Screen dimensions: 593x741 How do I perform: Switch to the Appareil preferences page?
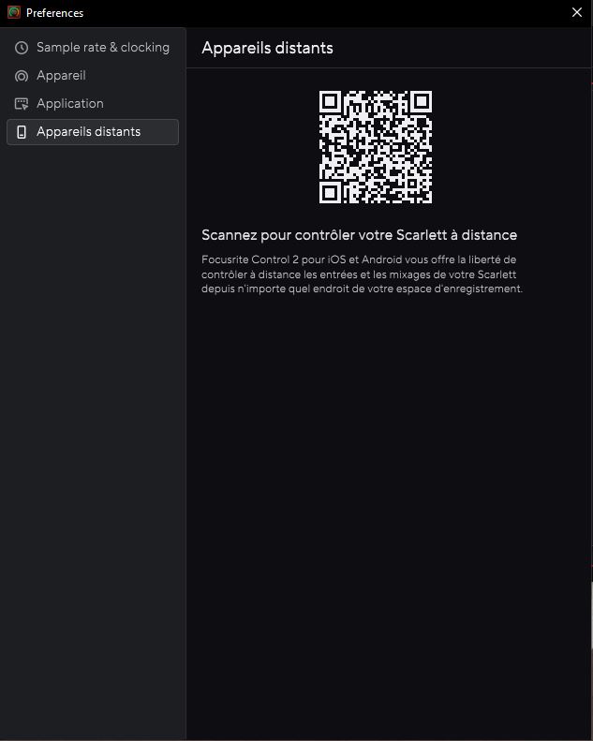[x=93, y=76]
